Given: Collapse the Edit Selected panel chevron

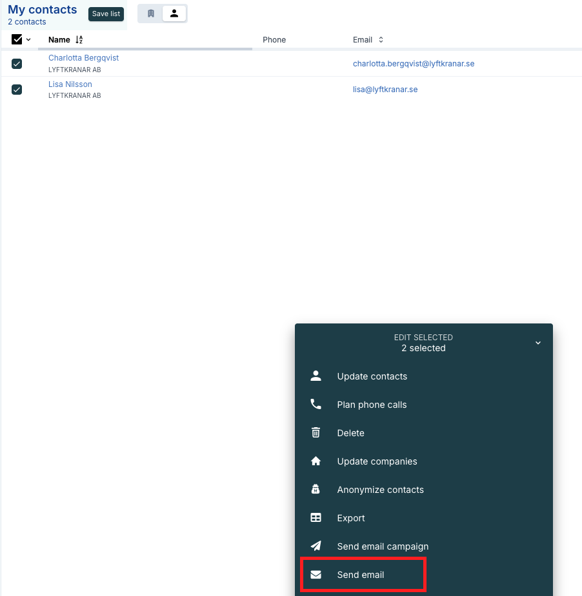Looking at the screenshot, I should click(x=538, y=343).
